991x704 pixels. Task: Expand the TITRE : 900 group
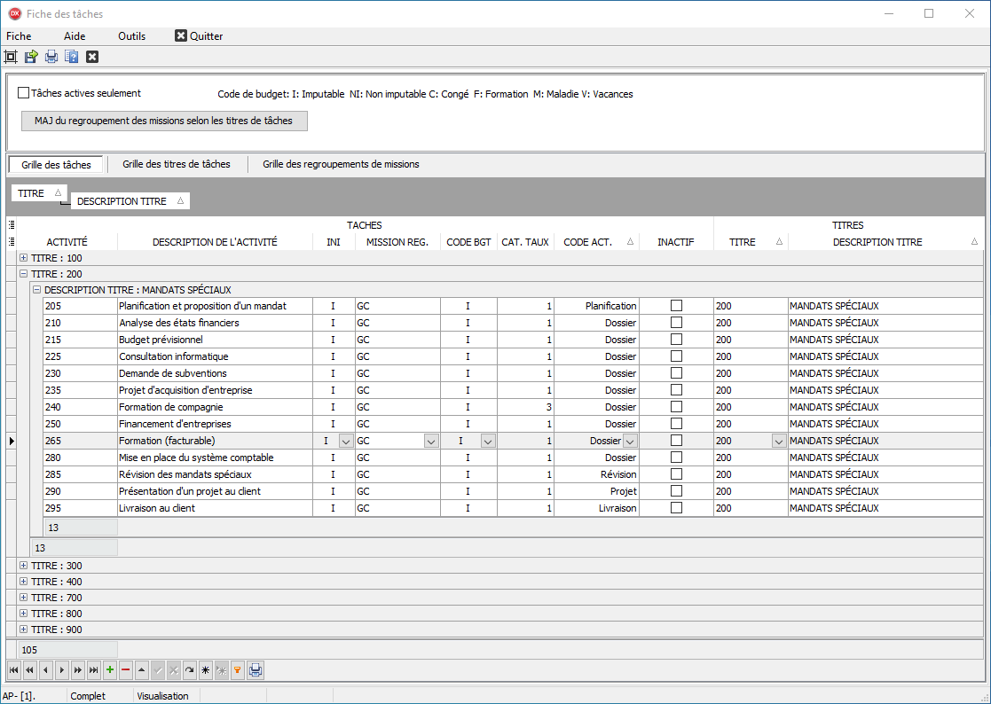[x=23, y=630]
